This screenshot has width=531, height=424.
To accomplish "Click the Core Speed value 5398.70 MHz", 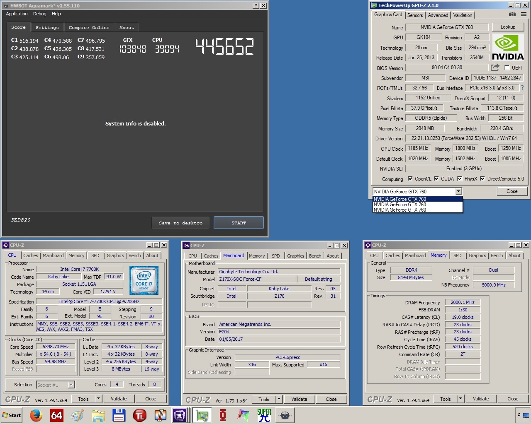I will [x=56, y=347].
